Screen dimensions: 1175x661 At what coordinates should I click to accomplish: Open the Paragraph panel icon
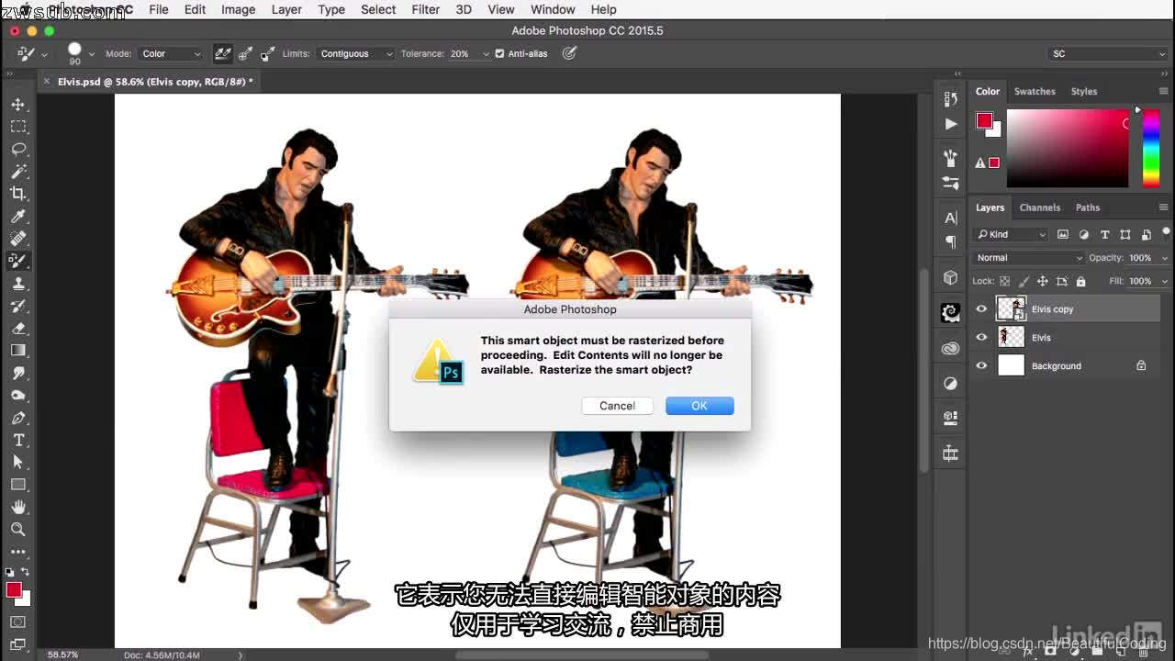pyautogui.click(x=950, y=242)
